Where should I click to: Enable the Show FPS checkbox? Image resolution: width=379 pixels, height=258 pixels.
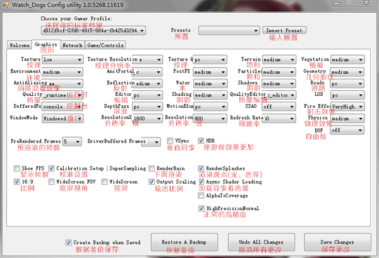click(x=16, y=168)
